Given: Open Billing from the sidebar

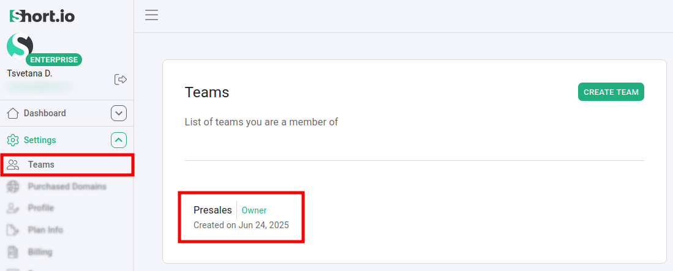Looking at the screenshot, I should (x=40, y=252).
